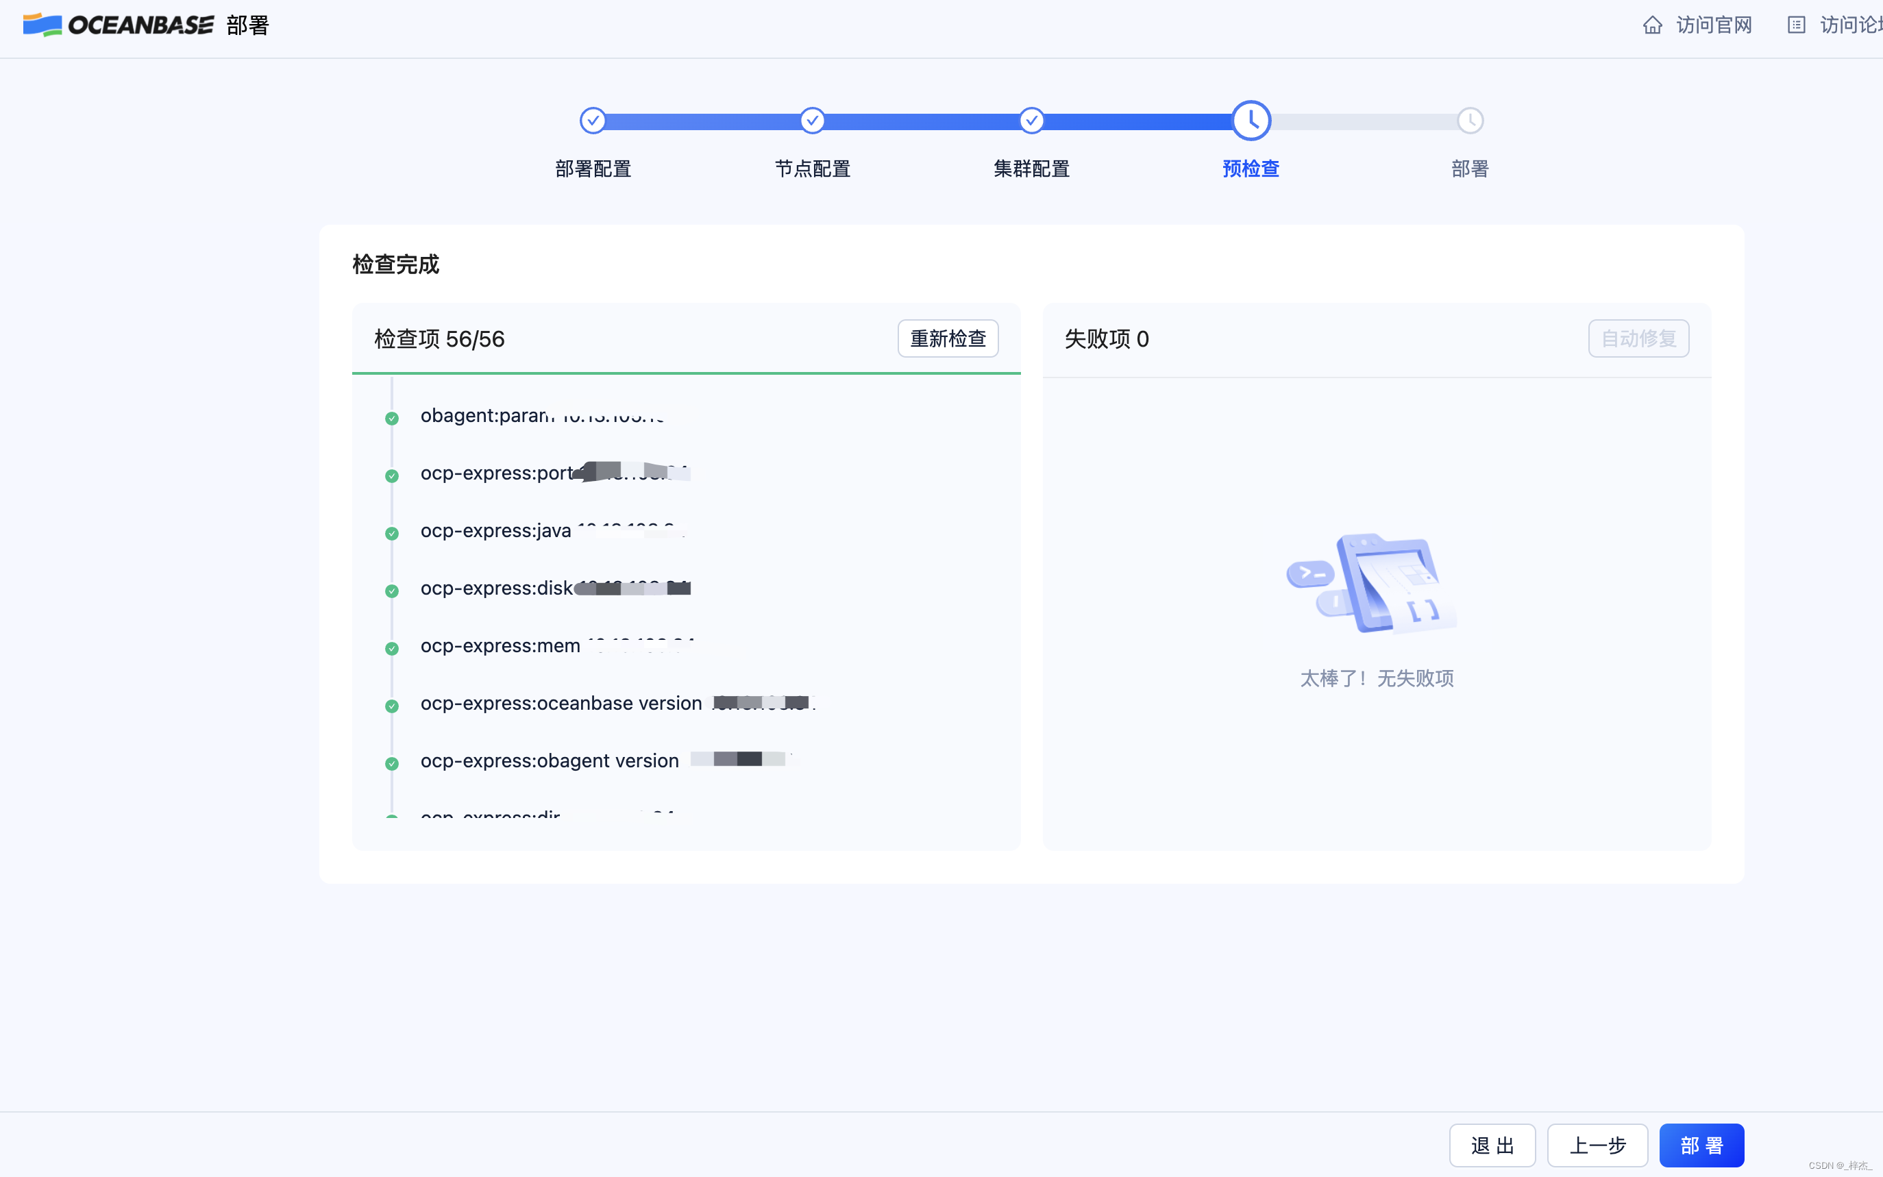Select obagent:param check row text

point(543,415)
